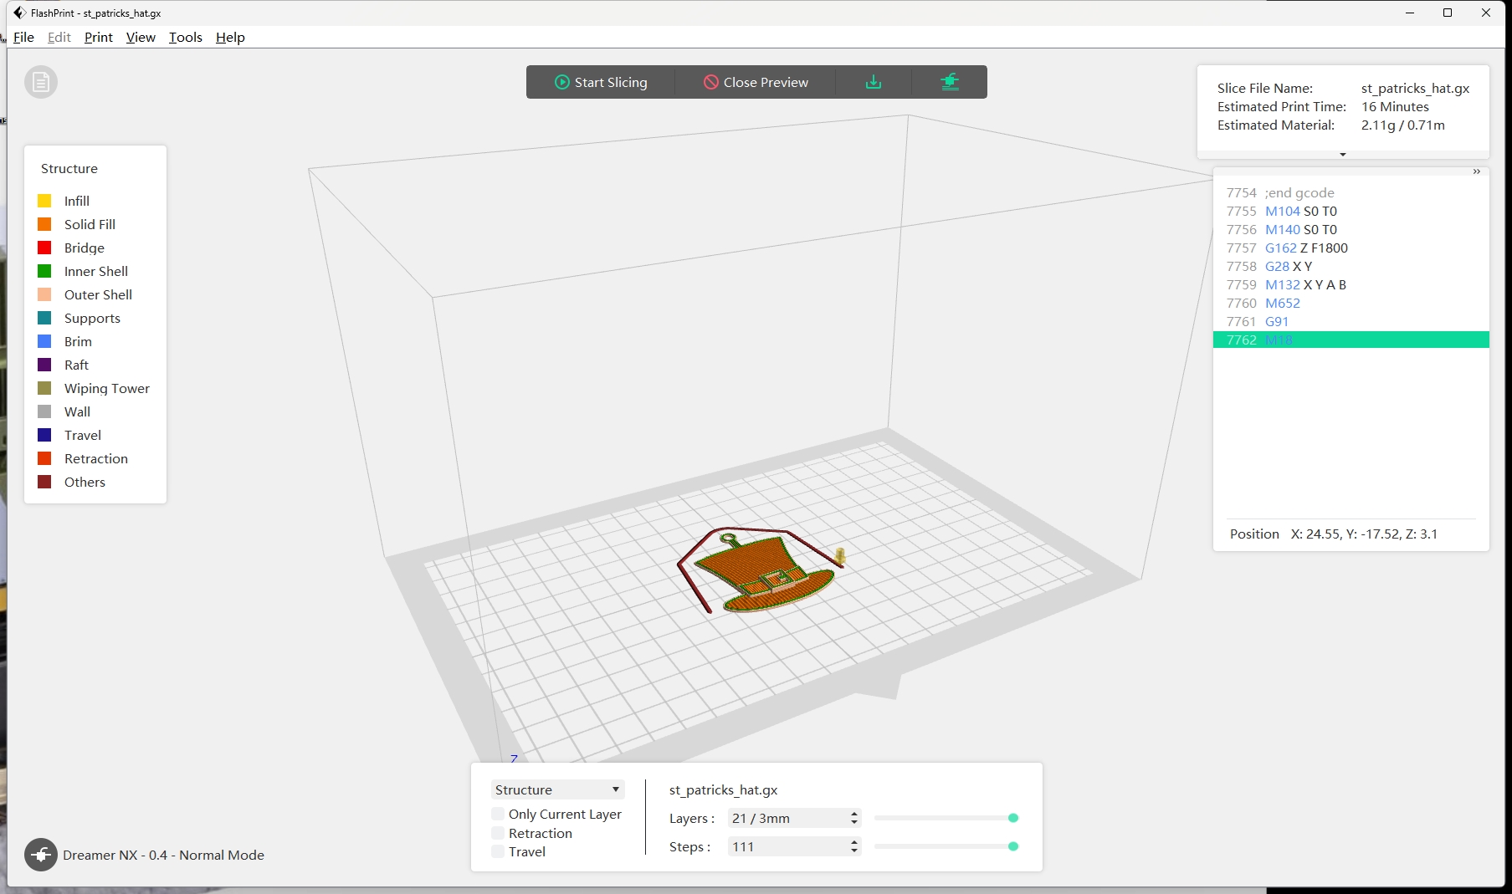Click the play icon on Start Slicing
The image size is (1512, 894).
tap(561, 82)
